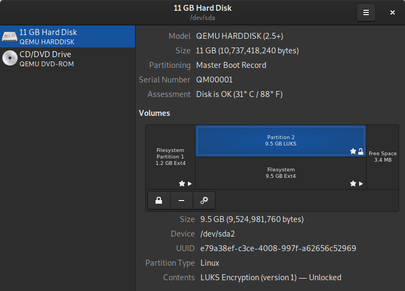405x291 pixels.
Task: Open the hamburger application menu
Action: point(366,12)
